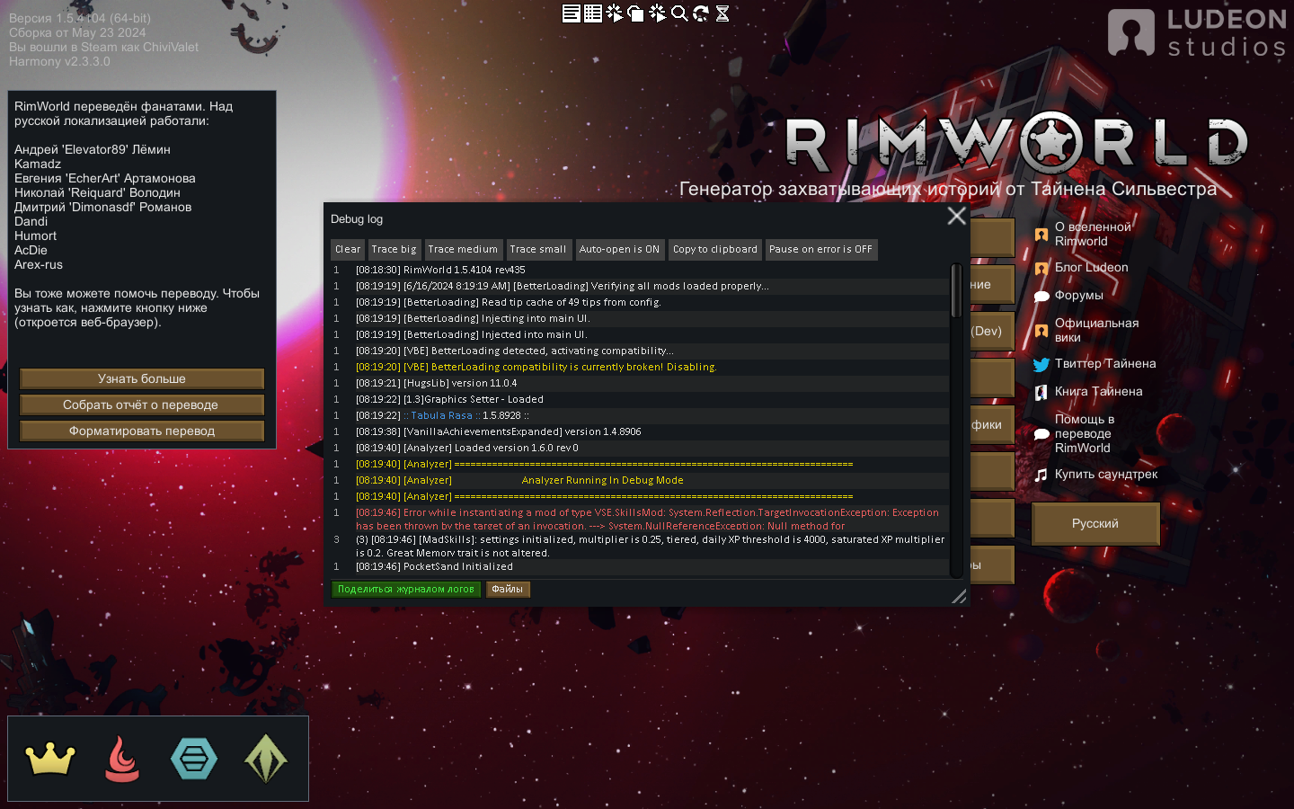Open Книга Тайнена link
1294x809 pixels.
coord(1098,392)
